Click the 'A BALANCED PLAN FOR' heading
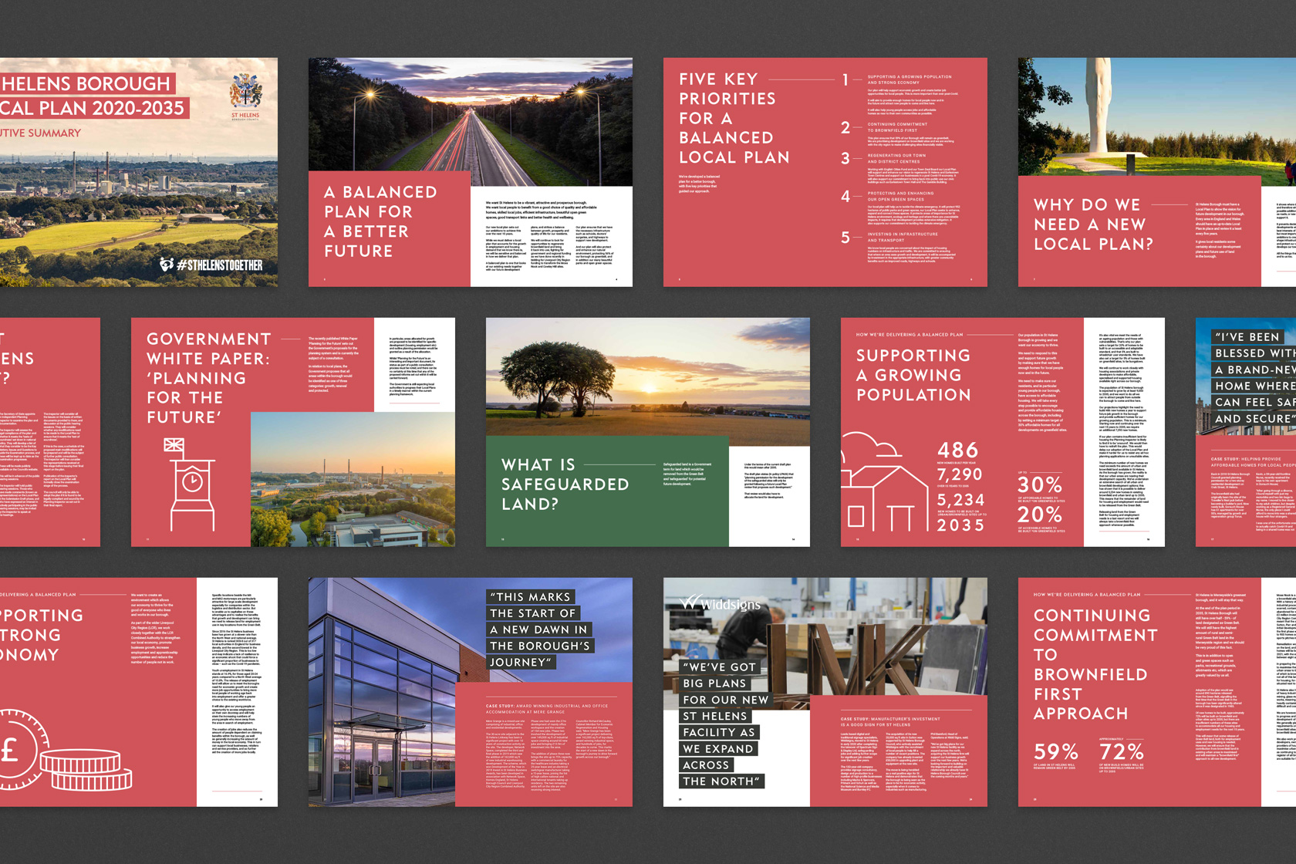Viewport: 1296px width, 864px height. 381,201
